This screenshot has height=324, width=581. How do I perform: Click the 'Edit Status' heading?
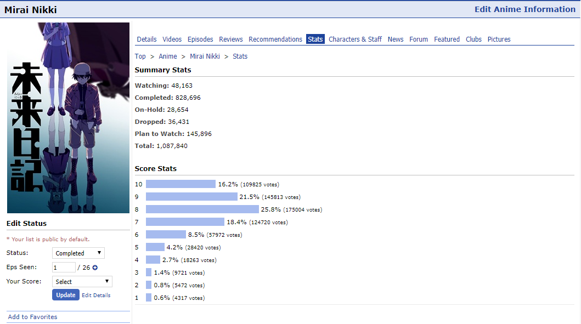point(27,223)
